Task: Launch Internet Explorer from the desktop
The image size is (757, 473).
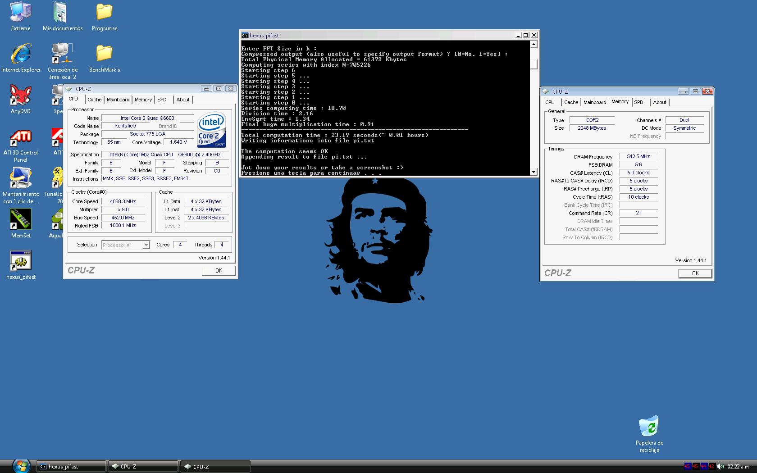Action: [x=21, y=58]
